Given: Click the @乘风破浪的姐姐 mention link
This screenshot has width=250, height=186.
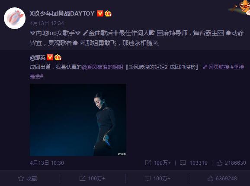Looking at the screenshot, I should point(103,67).
